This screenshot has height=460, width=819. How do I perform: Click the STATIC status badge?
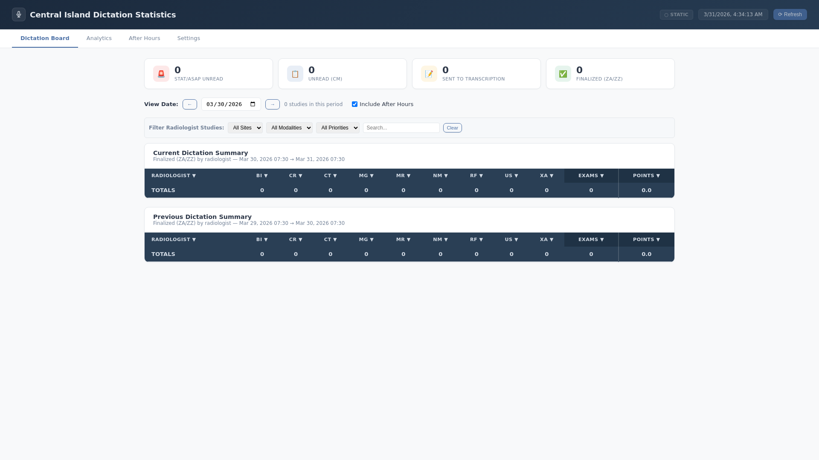point(677,14)
